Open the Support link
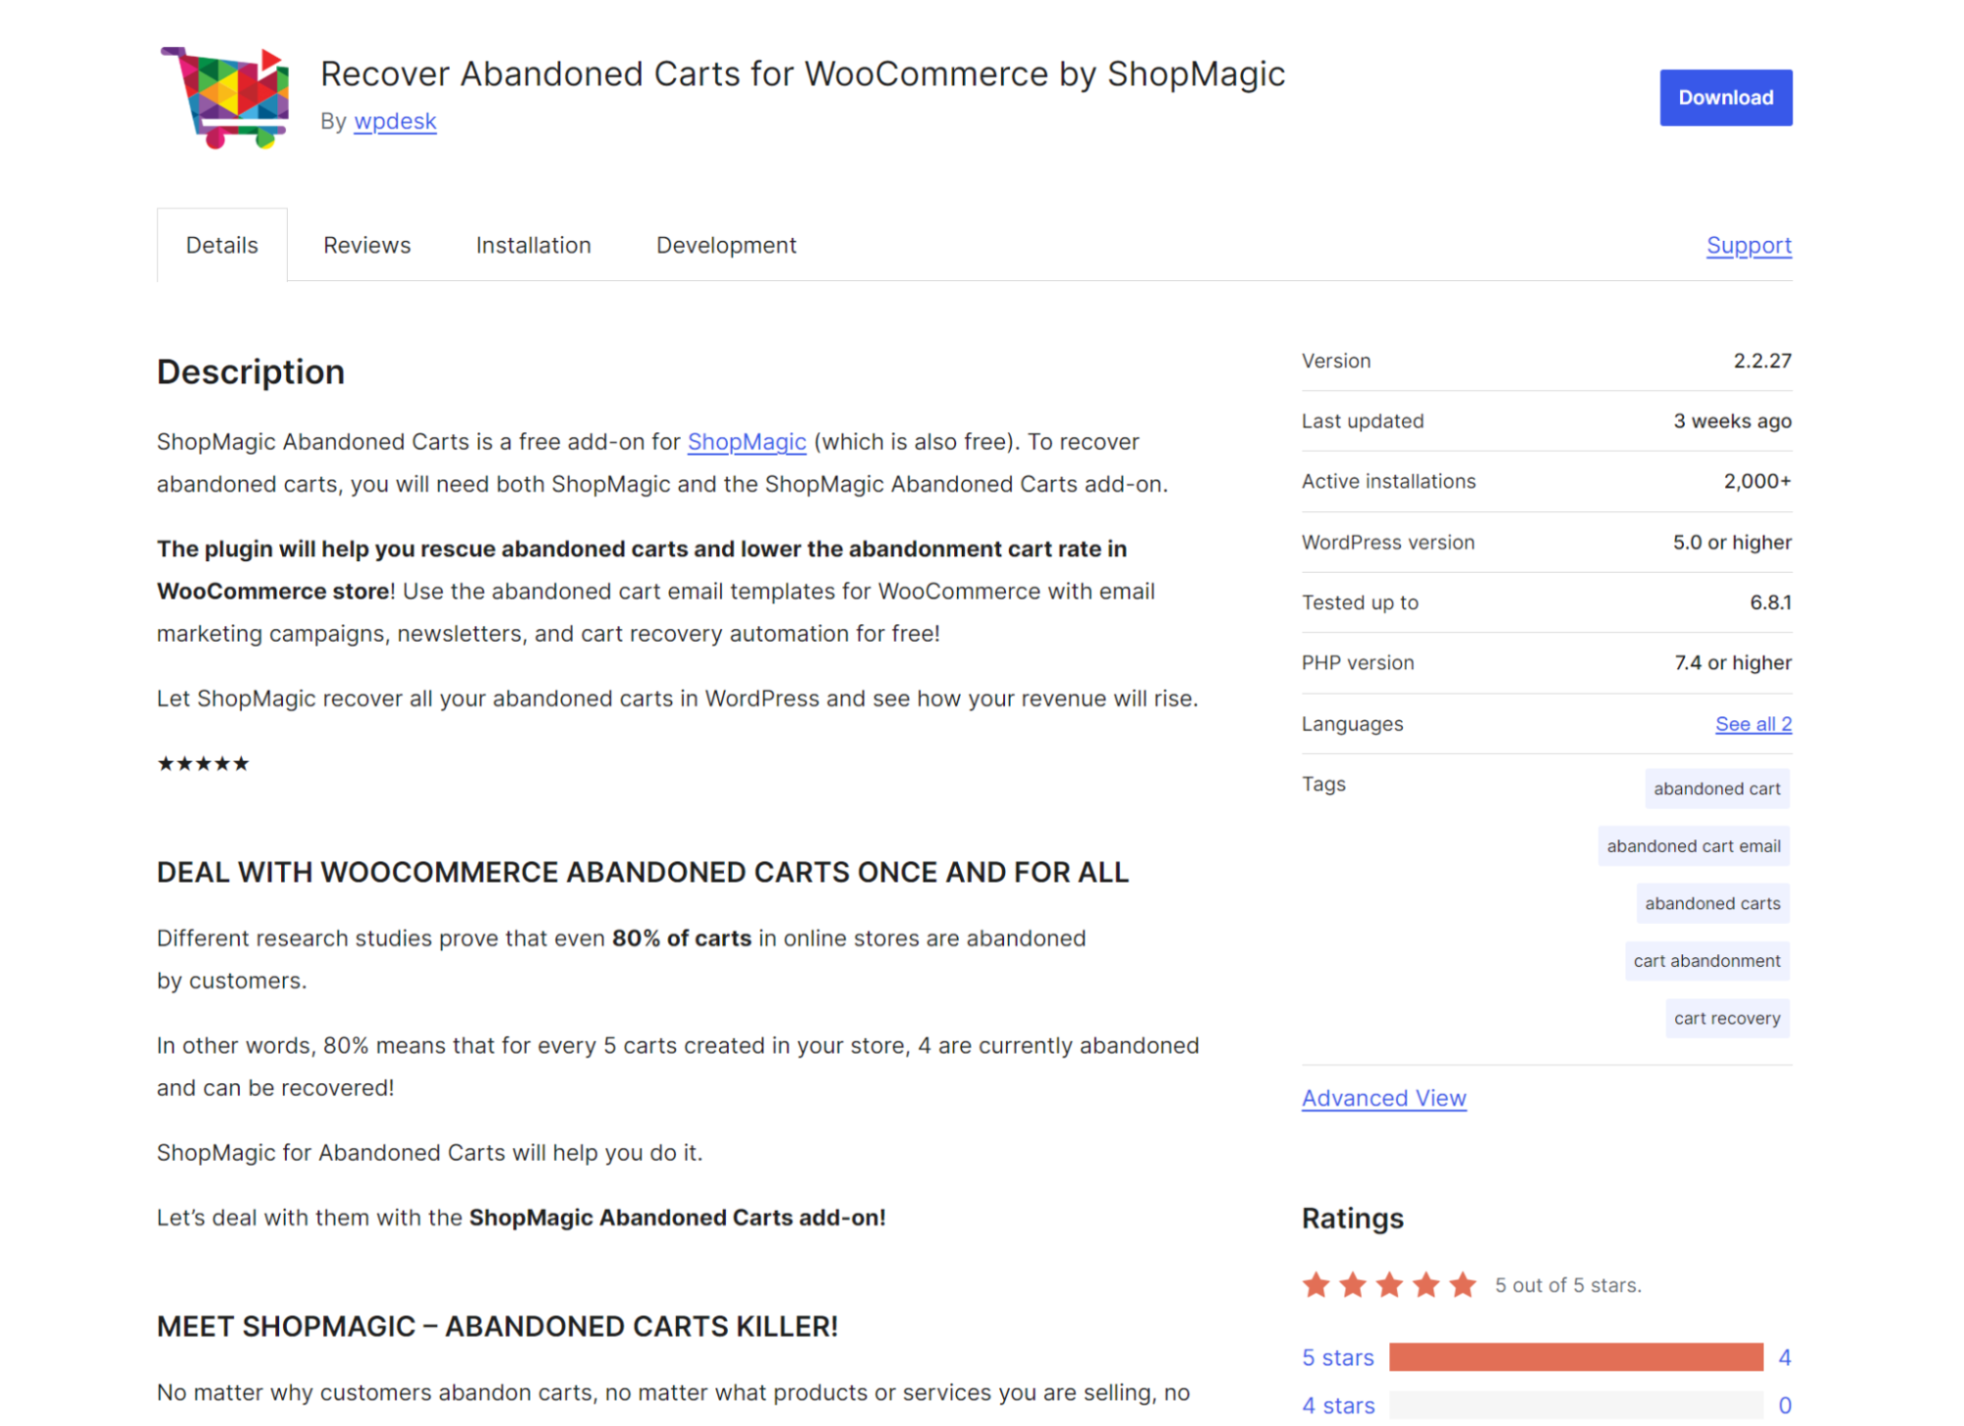Screen dimensions: 1964x1426 [1748, 245]
